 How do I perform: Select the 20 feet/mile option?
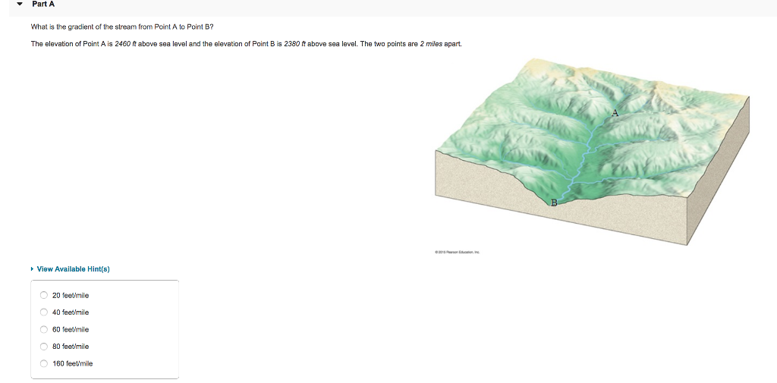click(43, 295)
